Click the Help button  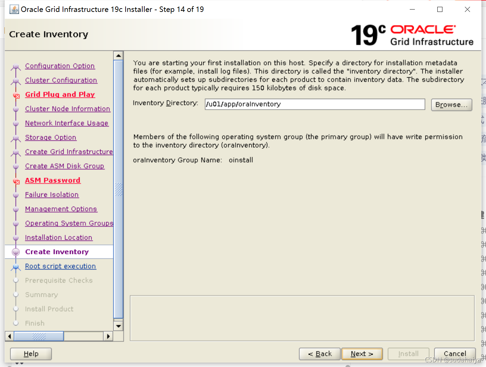[31, 354]
